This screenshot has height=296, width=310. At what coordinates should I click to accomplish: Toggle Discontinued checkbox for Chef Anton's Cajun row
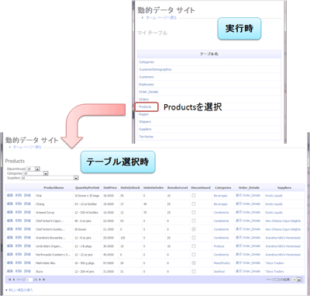coord(194,221)
